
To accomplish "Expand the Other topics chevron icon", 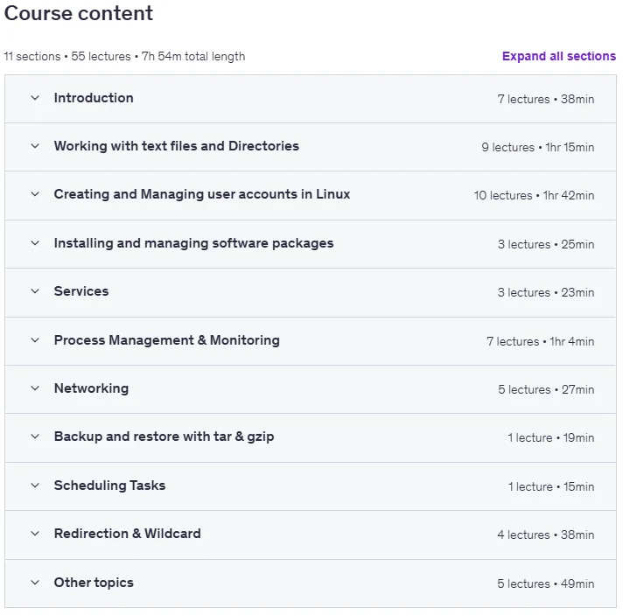I will point(35,583).
